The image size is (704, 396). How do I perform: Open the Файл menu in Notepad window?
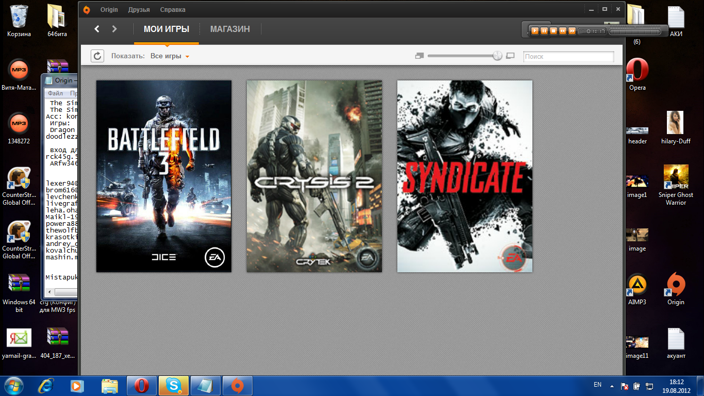[56, 93]
